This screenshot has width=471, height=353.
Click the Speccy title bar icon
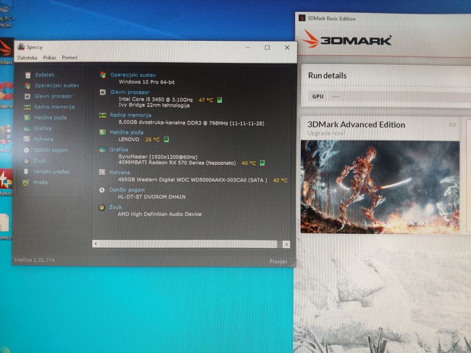tap(21, 47)
